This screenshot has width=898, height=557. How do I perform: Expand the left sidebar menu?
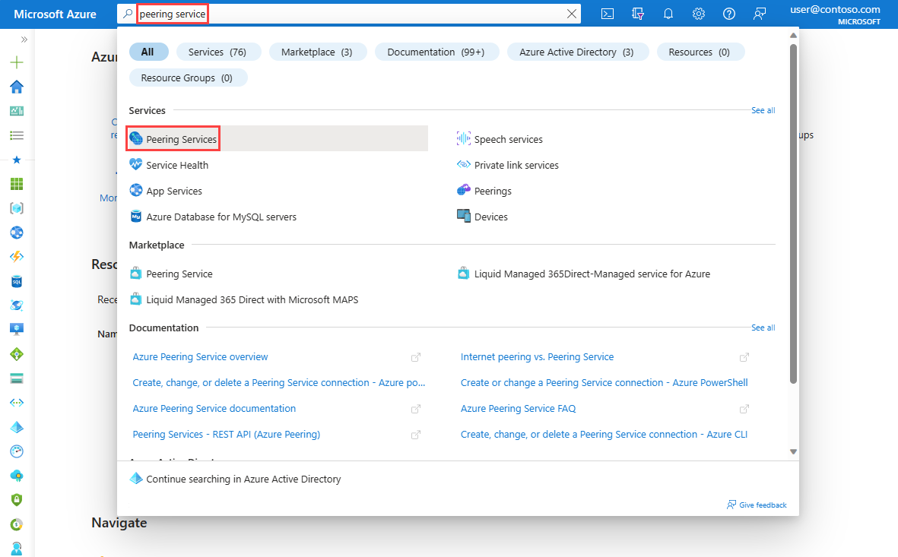coord(24,40)
